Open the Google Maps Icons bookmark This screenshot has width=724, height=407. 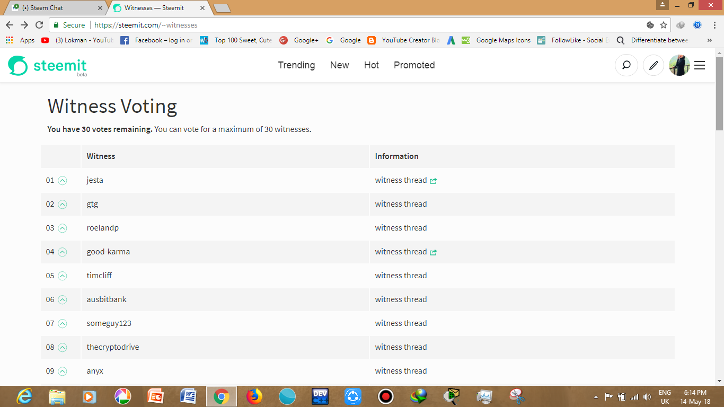[x=496, y=40]
